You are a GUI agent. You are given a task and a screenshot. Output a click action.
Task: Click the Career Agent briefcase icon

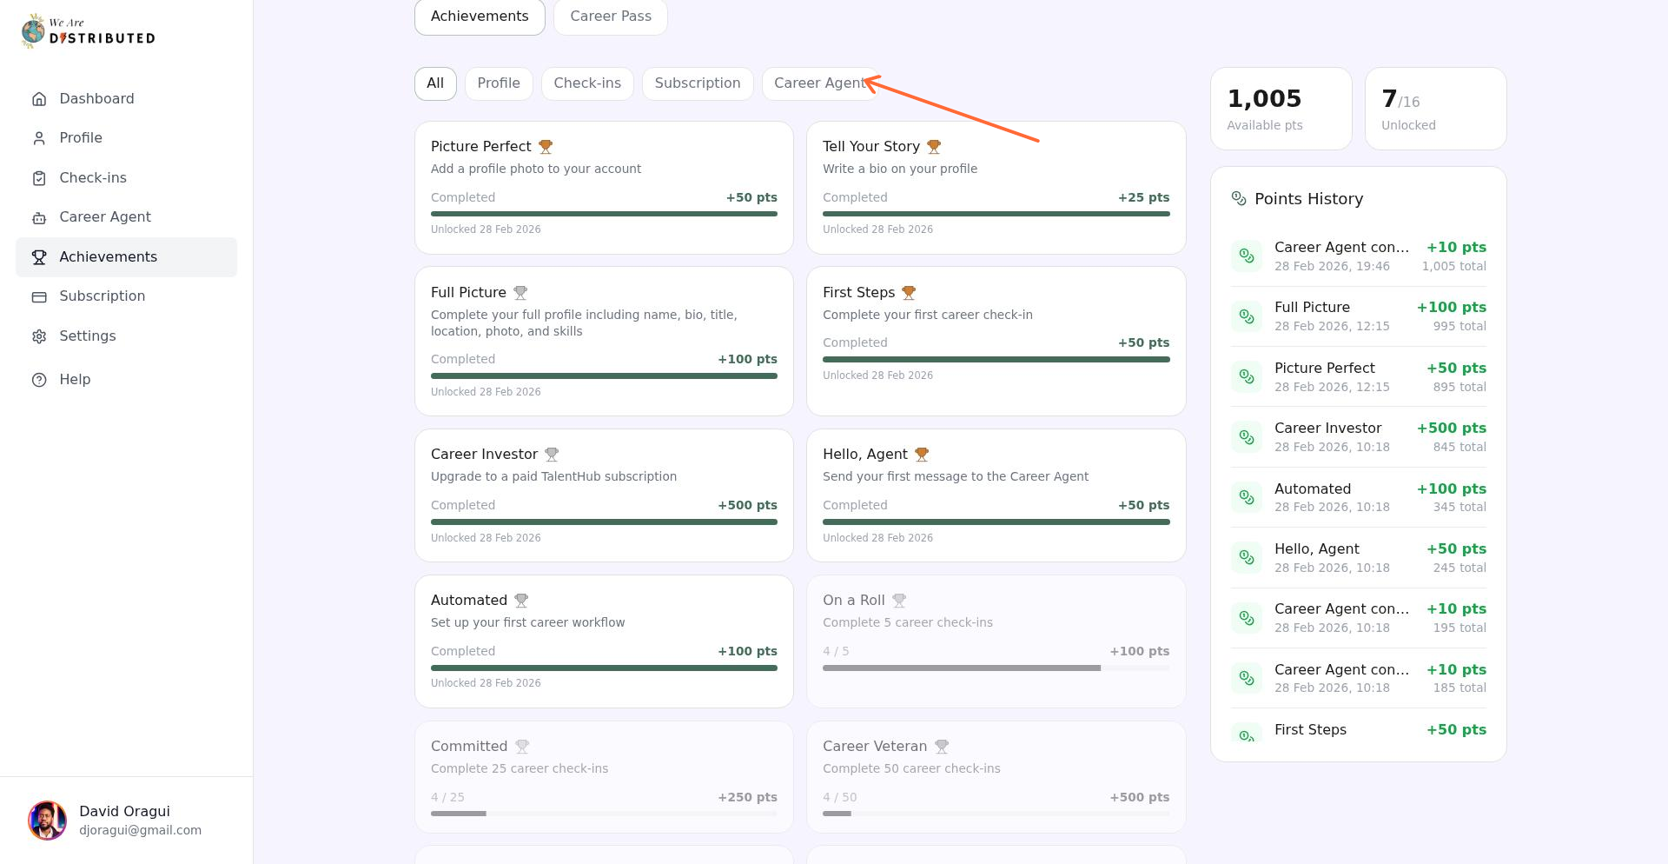39,216
